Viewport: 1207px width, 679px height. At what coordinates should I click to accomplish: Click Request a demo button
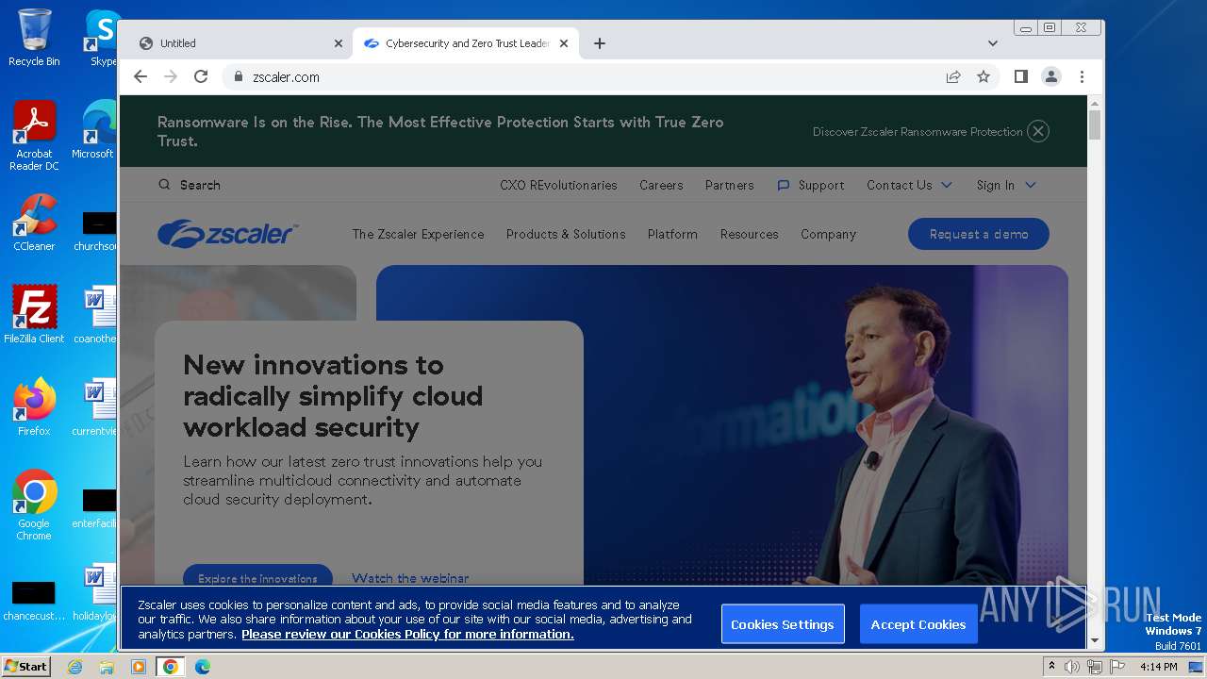(979, 234)
